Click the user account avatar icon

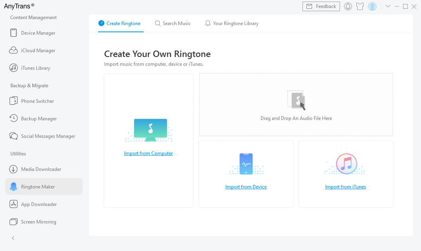pyautogui.click(x=372, y=6)
